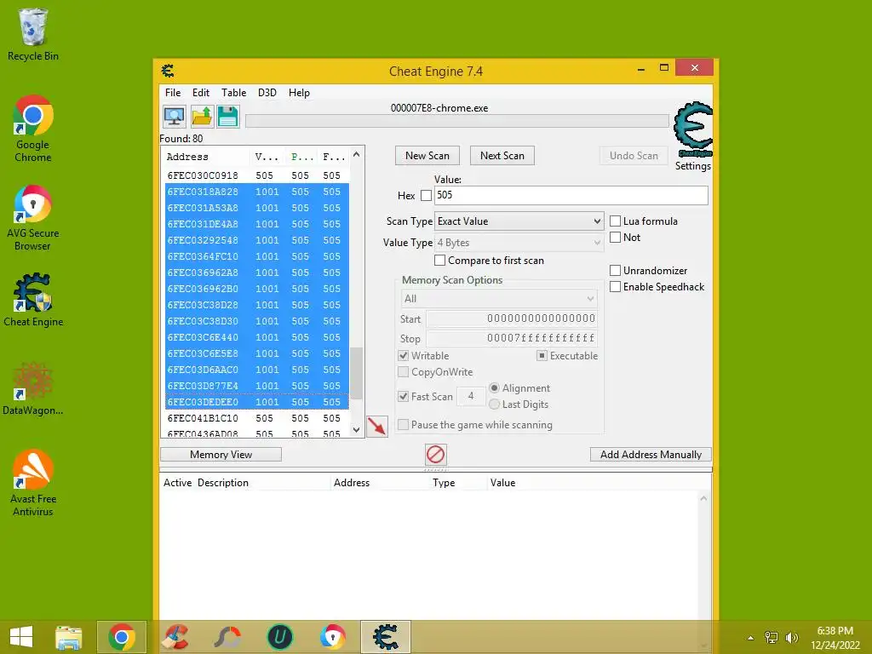
Task: Click Stop address field
Action: (x=512, y=338)
